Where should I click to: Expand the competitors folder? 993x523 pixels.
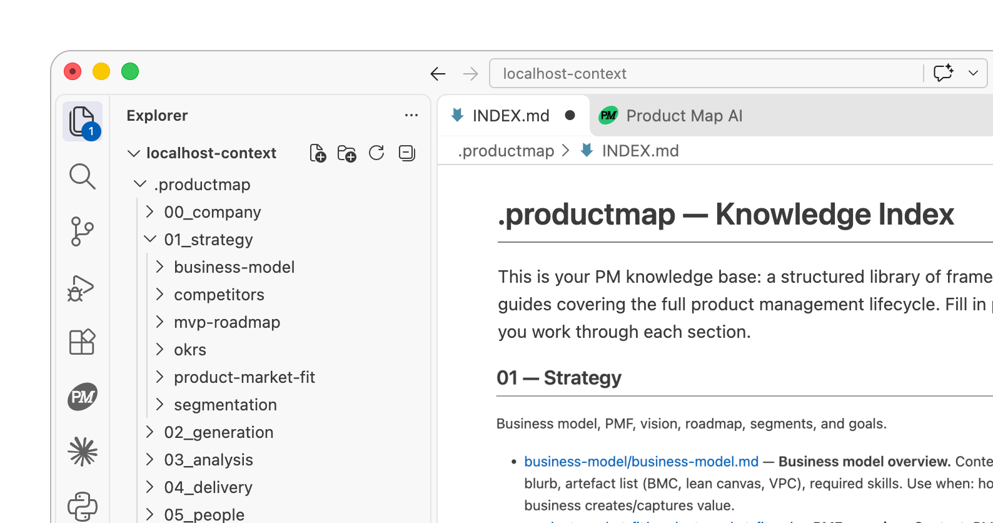point(159,294)
